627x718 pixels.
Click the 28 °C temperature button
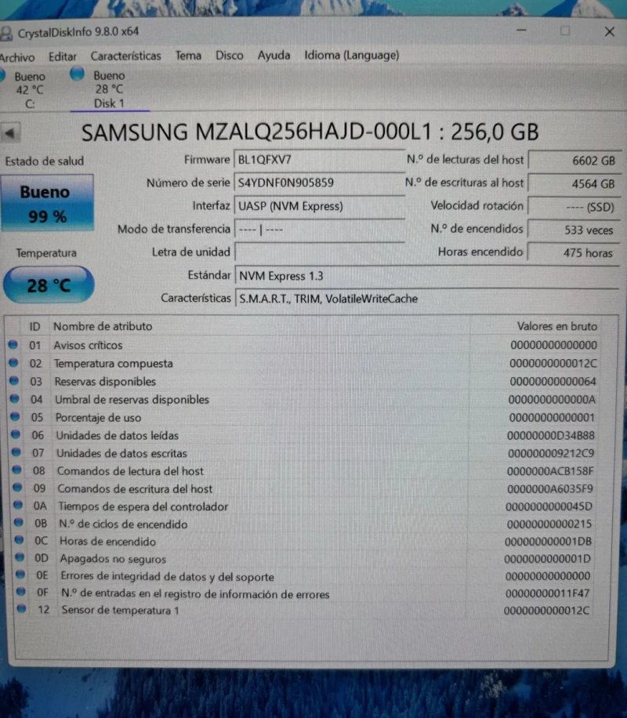click(x=49, y=285)
